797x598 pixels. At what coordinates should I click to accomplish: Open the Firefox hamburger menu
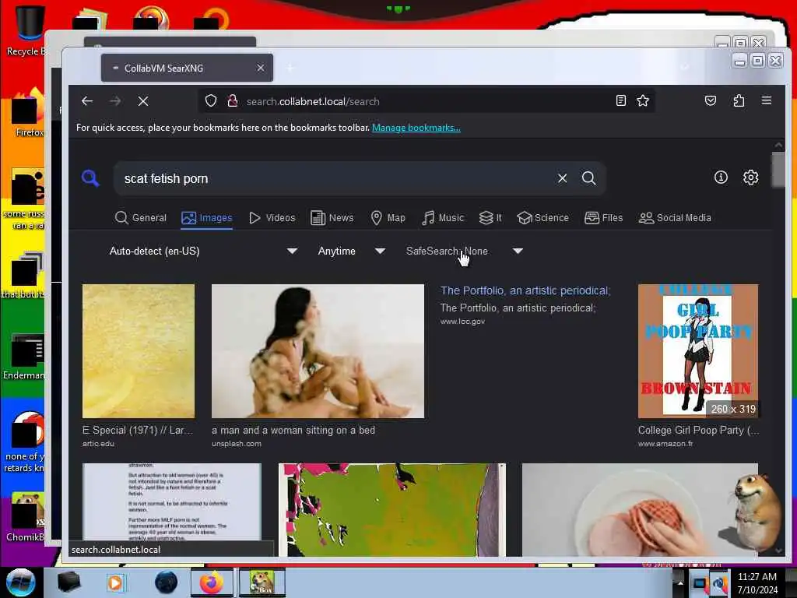point(767,100)
